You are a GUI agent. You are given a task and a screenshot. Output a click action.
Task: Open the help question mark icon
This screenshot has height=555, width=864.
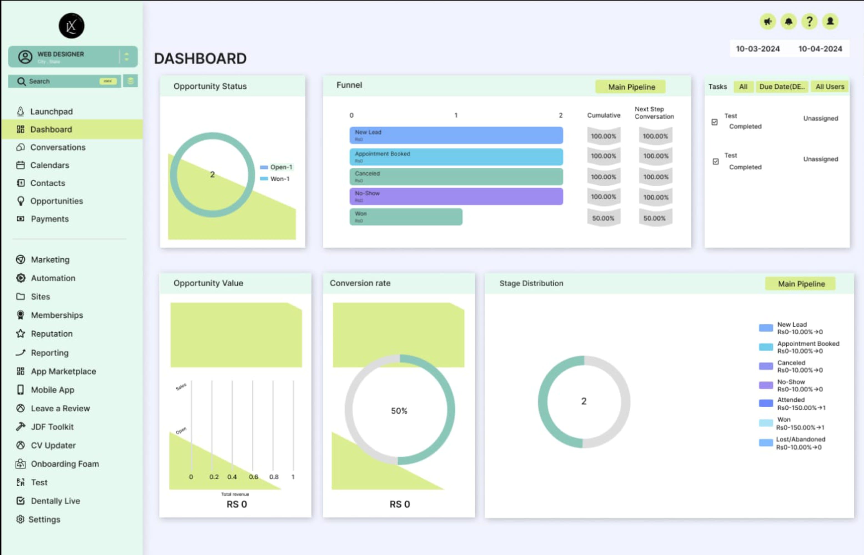[810, 22]
